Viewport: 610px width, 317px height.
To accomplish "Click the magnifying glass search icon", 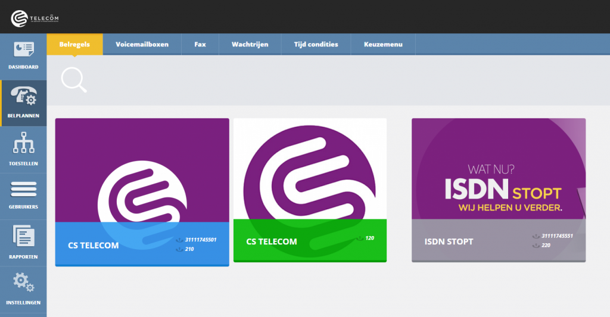I will [x=74, y=80].
